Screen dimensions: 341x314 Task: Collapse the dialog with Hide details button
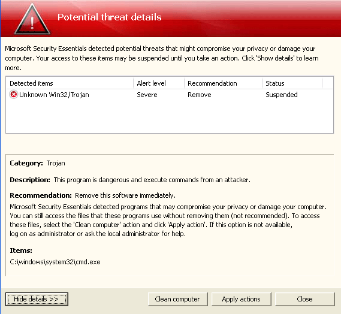coord(37,299)
